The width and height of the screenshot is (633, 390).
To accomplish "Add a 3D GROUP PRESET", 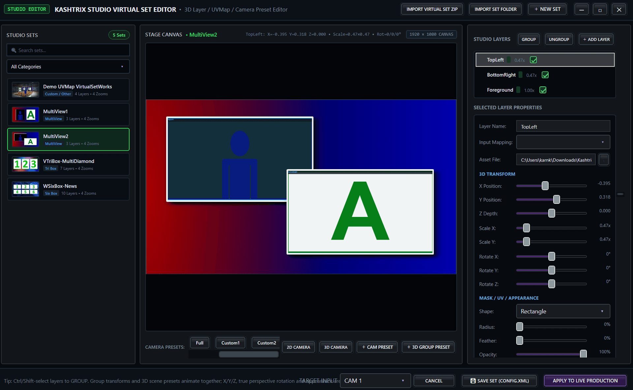I will point(429,347).
